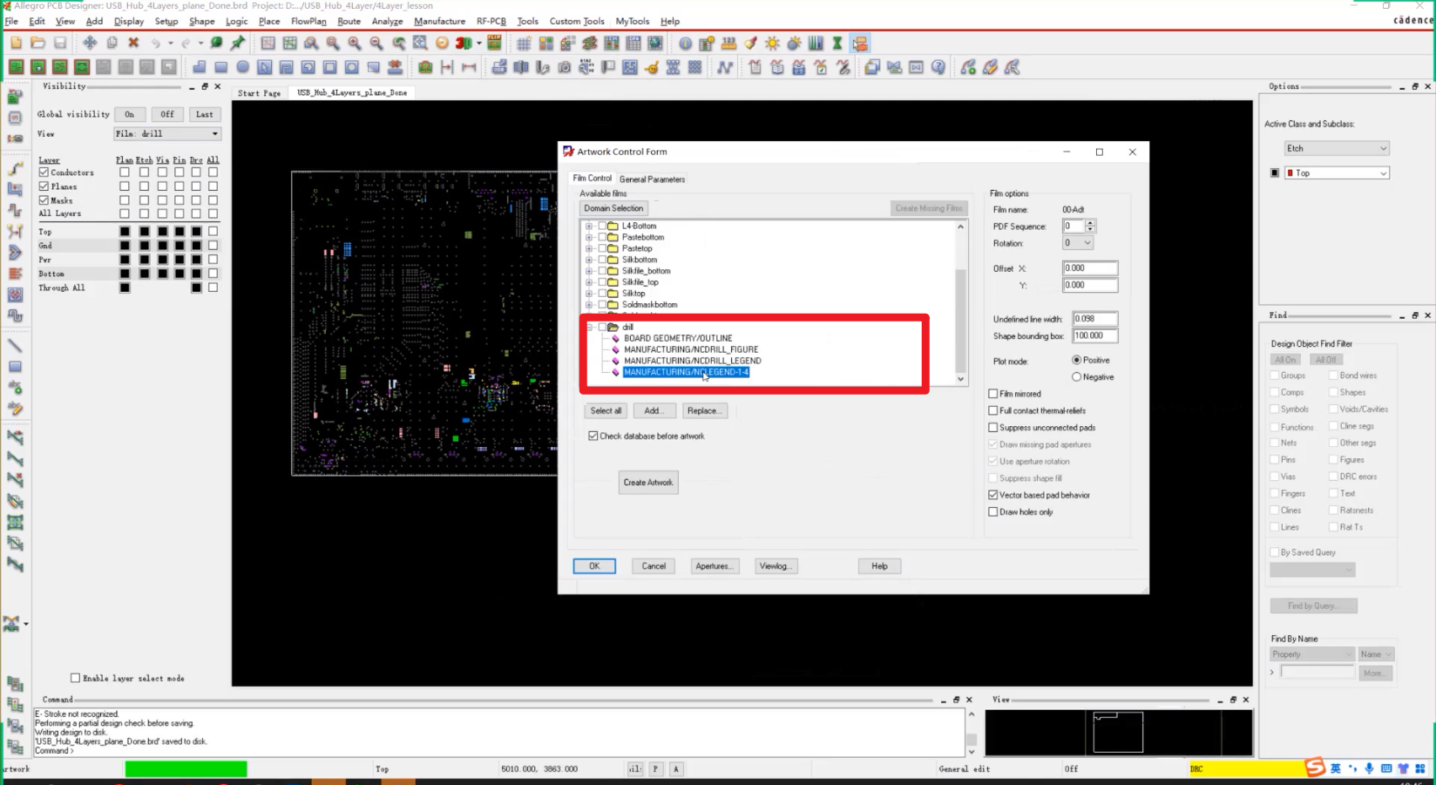1436x785 pixels.
Task: Click the Save disk icon in toolbar
Action: [59, 43]
